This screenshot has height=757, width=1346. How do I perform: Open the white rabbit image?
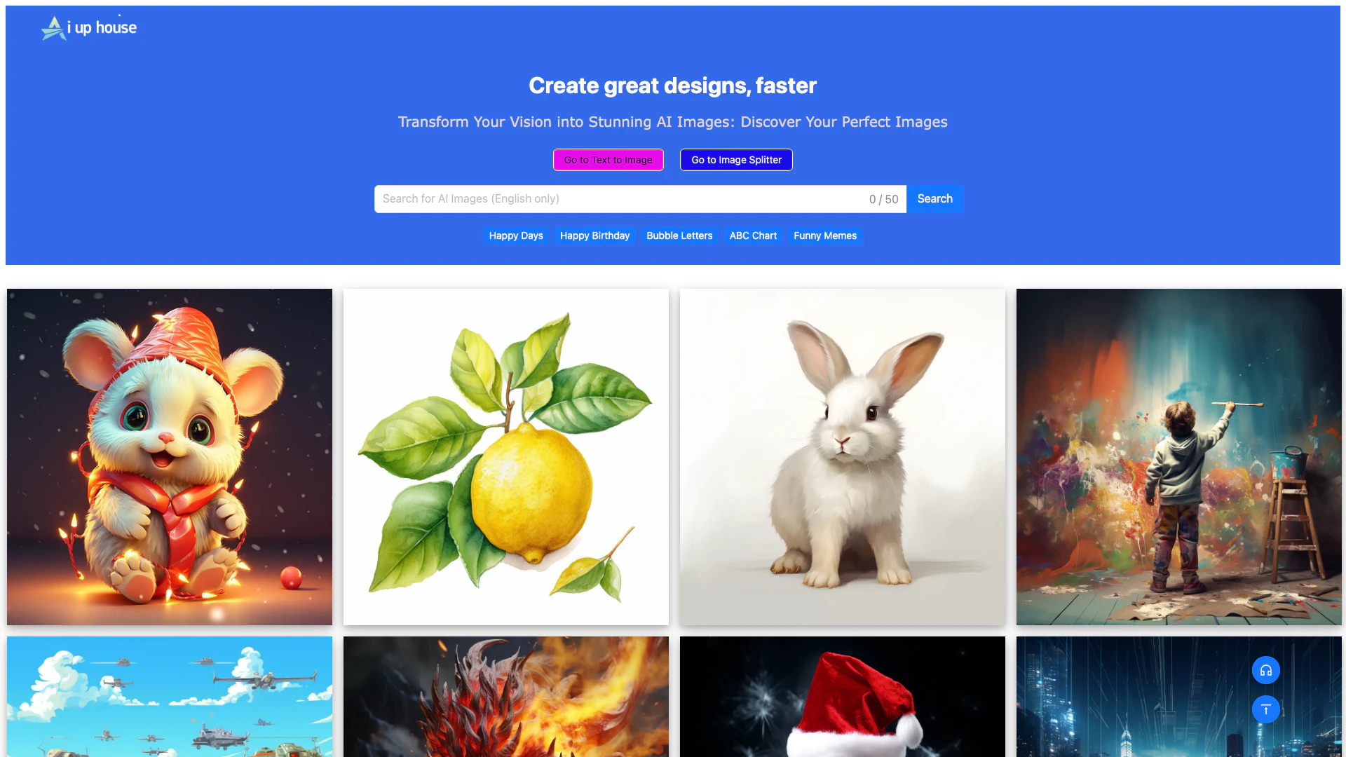coord(843,457)
